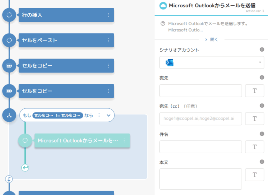The height and width of the screenshot is (195, 268).
Task: Click the info icon next to シナリオアカウント
Action: pyautogui.click(x=262, y=50)
